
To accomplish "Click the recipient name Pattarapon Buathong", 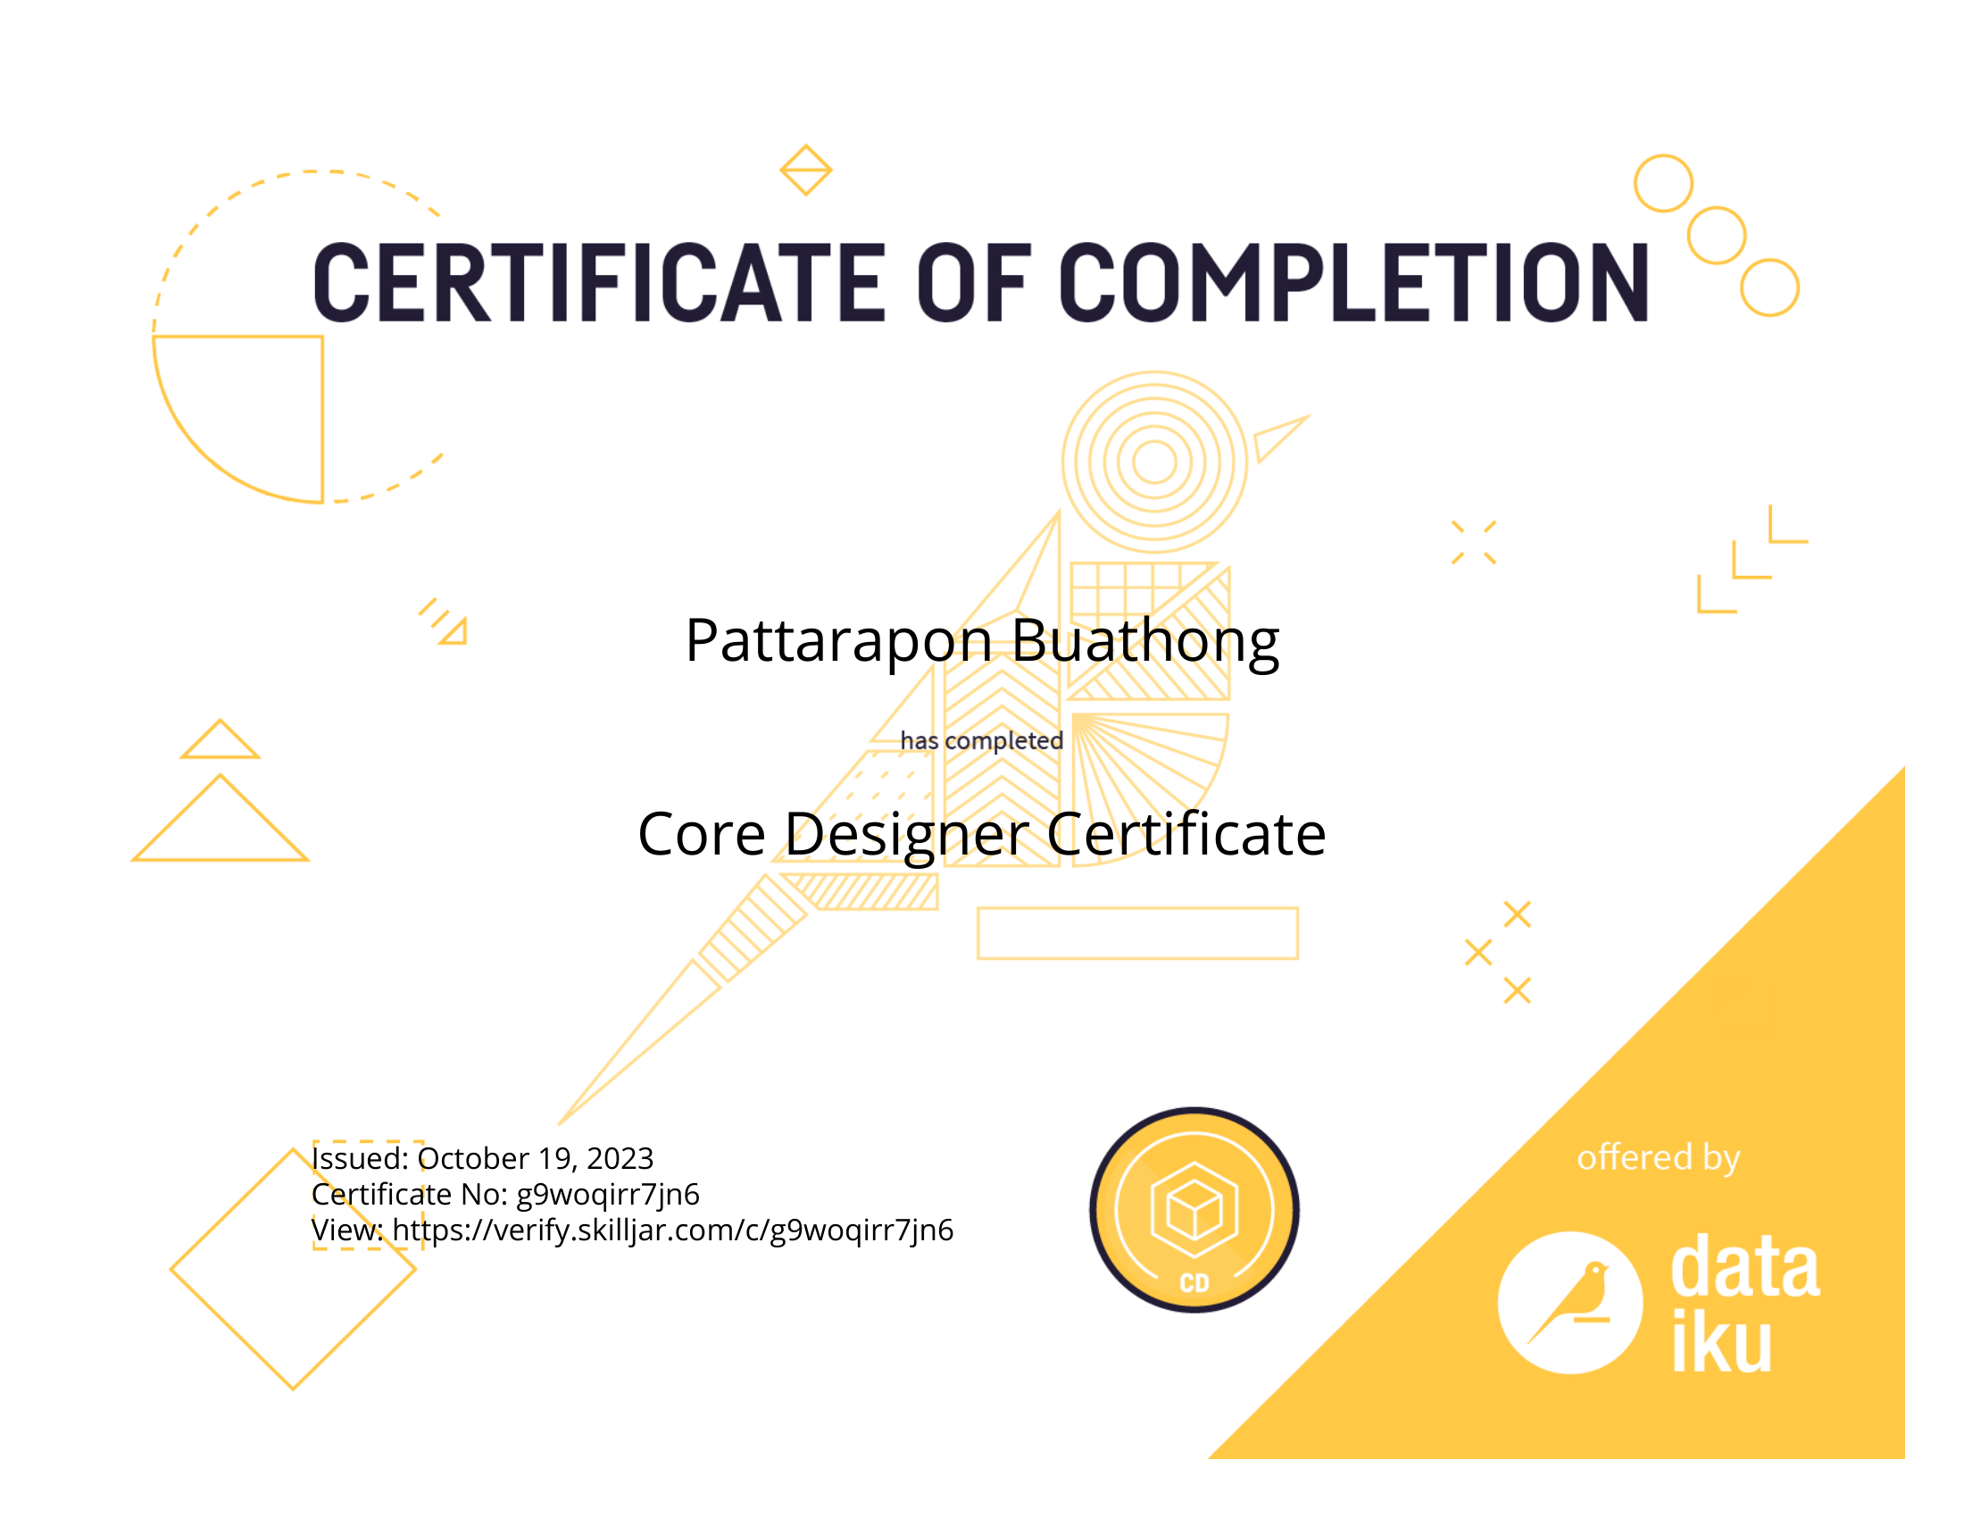I will click(982, 641).
